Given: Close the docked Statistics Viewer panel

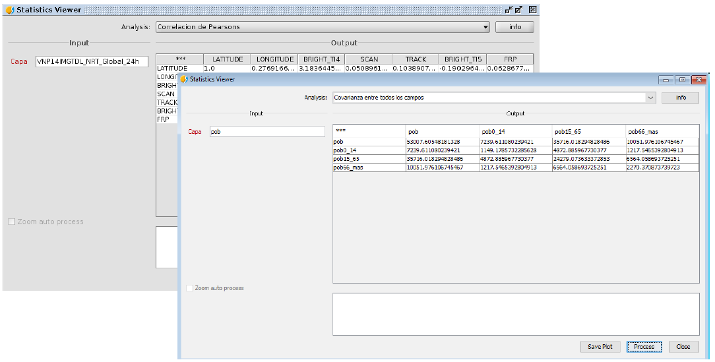Looking at the screenshot, I should click(532, 10).
